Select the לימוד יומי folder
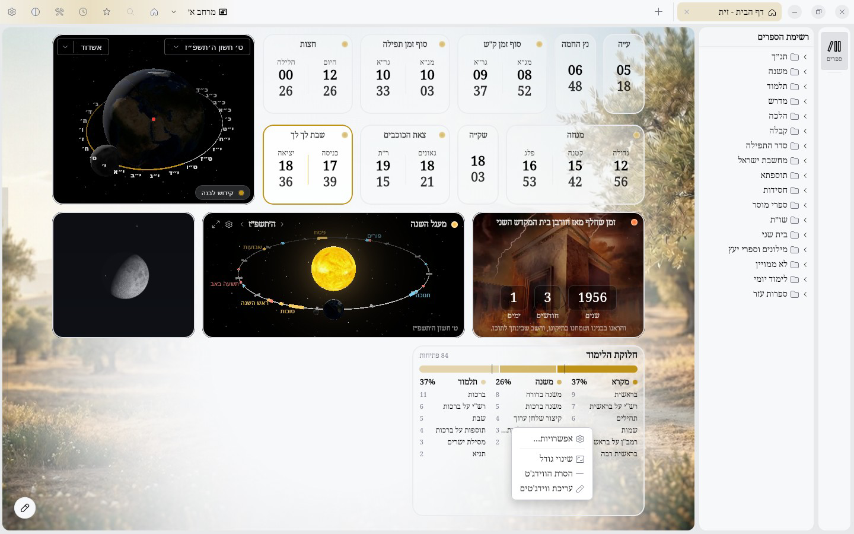The height and width of the screenshot is (534, 854). coord(756,279)
